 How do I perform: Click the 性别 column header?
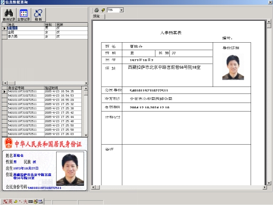50,25
